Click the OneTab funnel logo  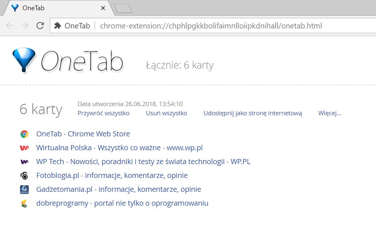click(x=24, y=60)
